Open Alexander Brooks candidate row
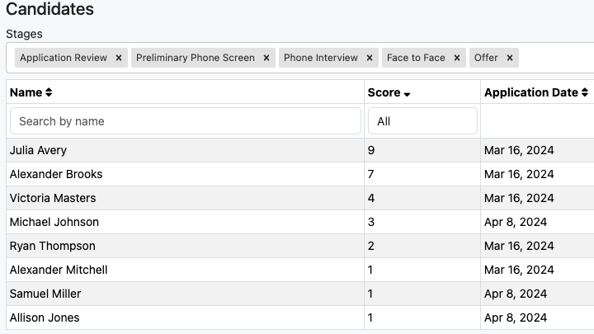The width and height of the screenshot is (594, 334). [x=299, y=174]
